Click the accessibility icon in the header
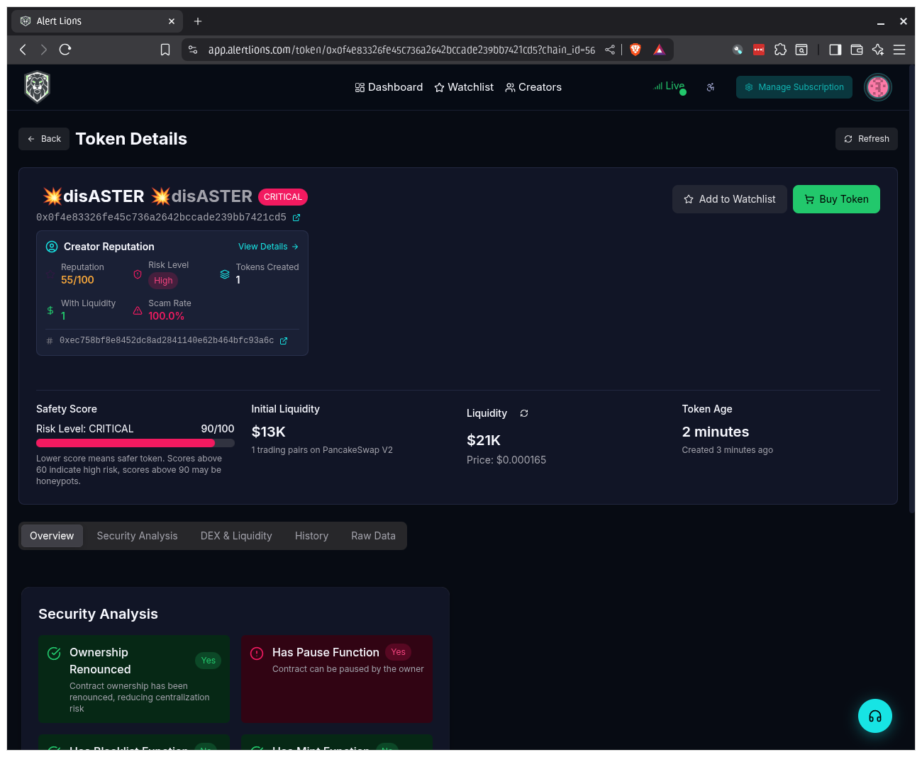 [710, 86]
